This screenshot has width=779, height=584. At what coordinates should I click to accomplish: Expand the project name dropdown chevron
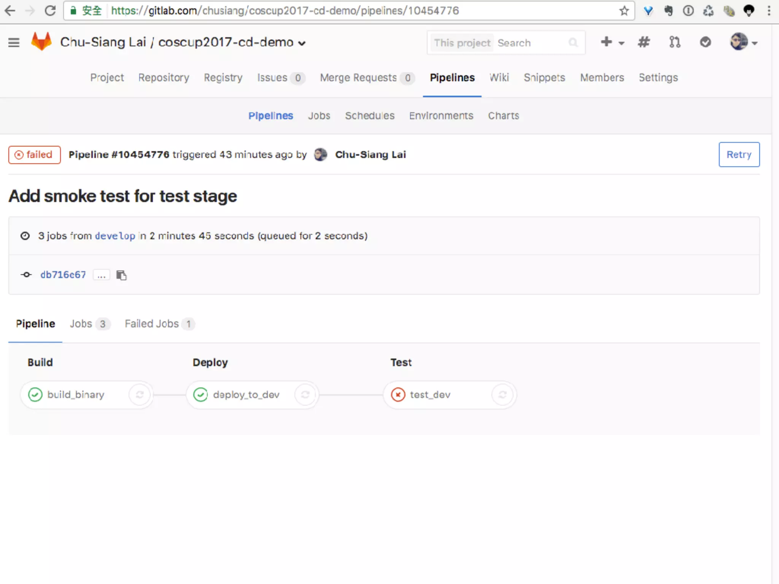point(302,43)
